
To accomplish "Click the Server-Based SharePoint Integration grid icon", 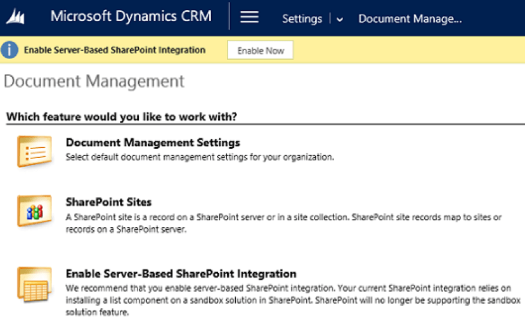I will [x=34, y=284].
